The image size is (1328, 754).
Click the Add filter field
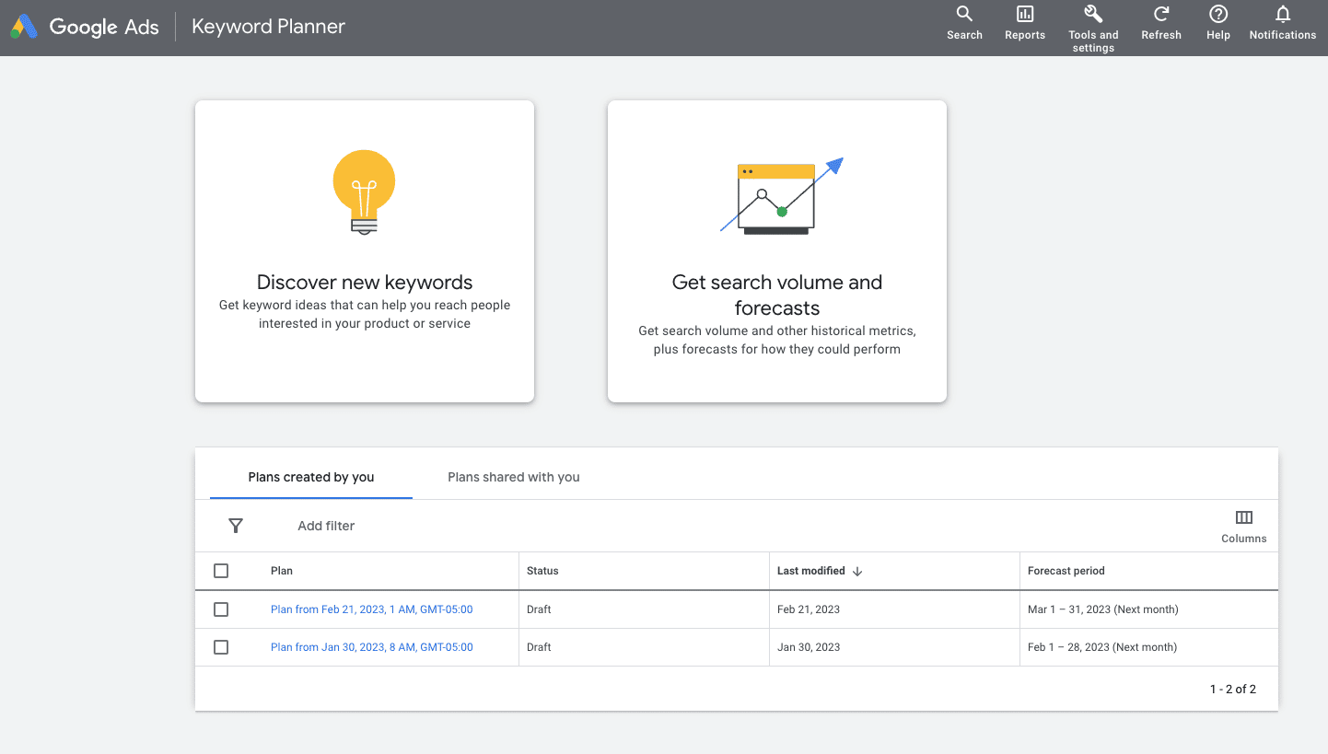coord(326,526)
